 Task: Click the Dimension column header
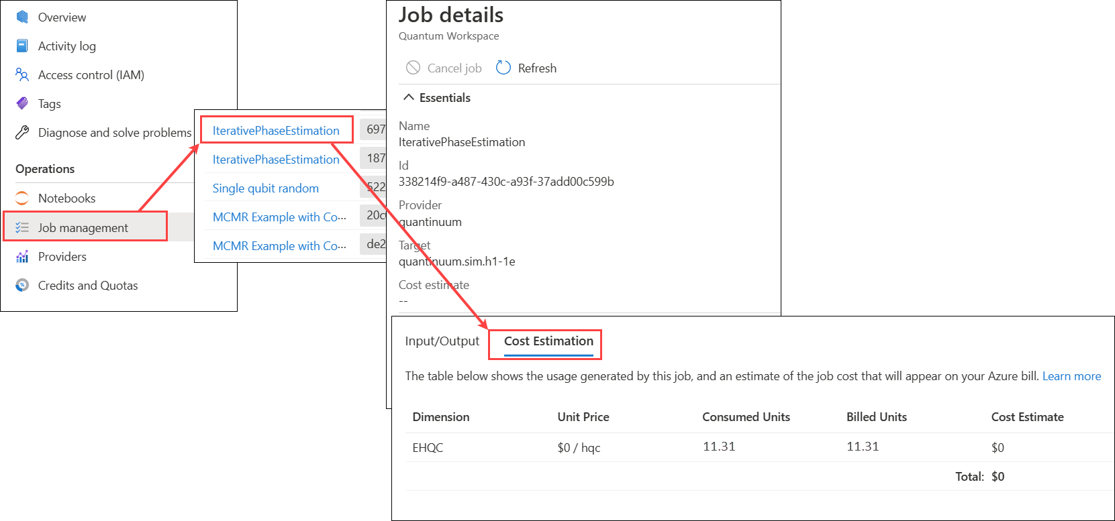[x=441, y=417]
